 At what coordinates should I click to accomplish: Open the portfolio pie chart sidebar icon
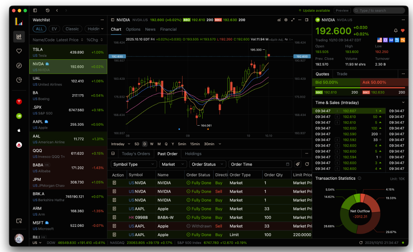tap(19, 80)
